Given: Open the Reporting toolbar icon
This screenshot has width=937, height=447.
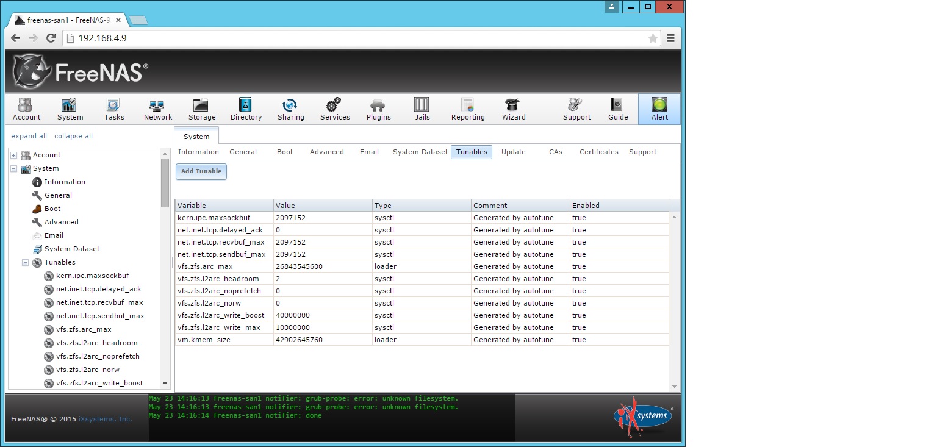Looking at the screenshot, I should 468,109.
